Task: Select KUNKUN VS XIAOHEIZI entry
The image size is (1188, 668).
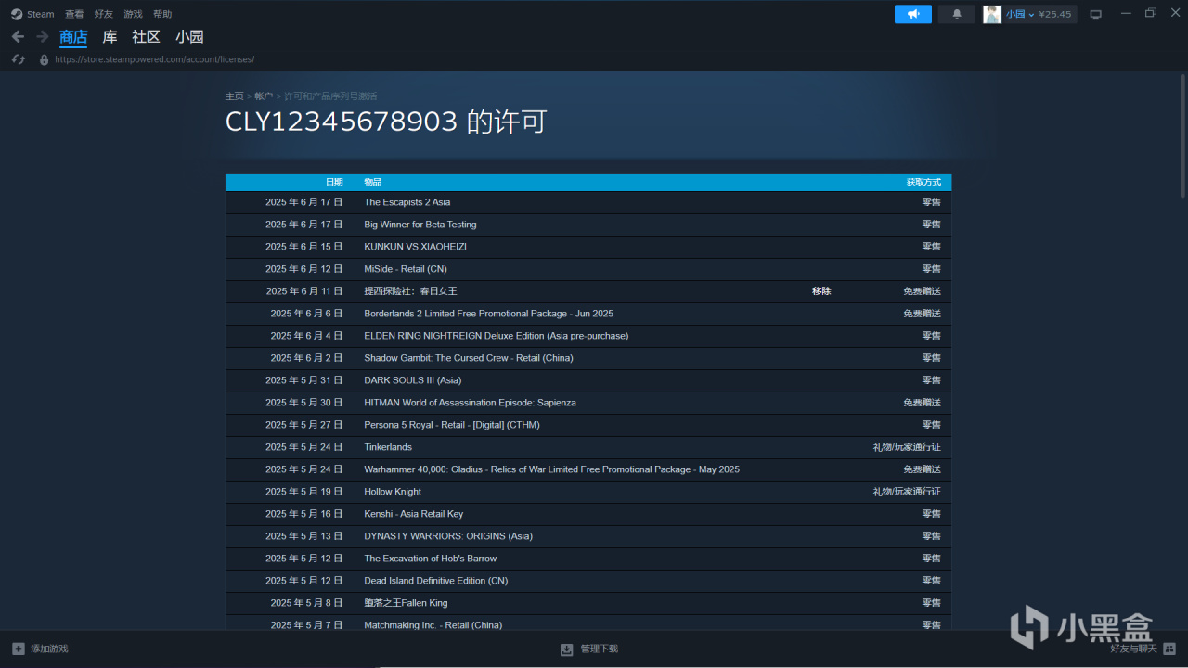Action: pyautogui.click(x=415, y=247)
